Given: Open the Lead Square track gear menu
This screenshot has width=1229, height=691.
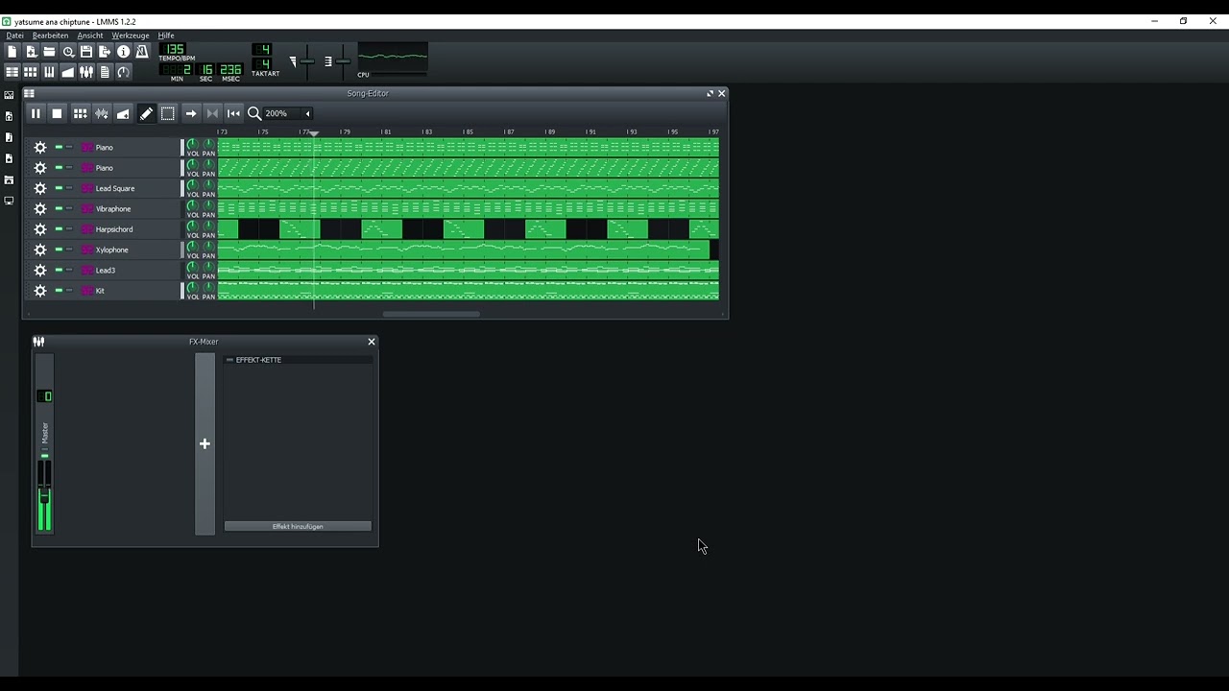Looking at the screenshot, I should click(x=40, y=188).
